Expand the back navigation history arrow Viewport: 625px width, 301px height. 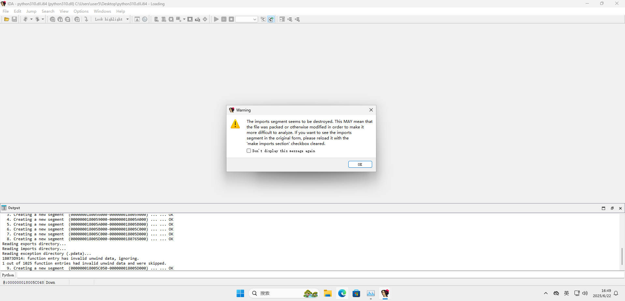(x=31, y=19)
